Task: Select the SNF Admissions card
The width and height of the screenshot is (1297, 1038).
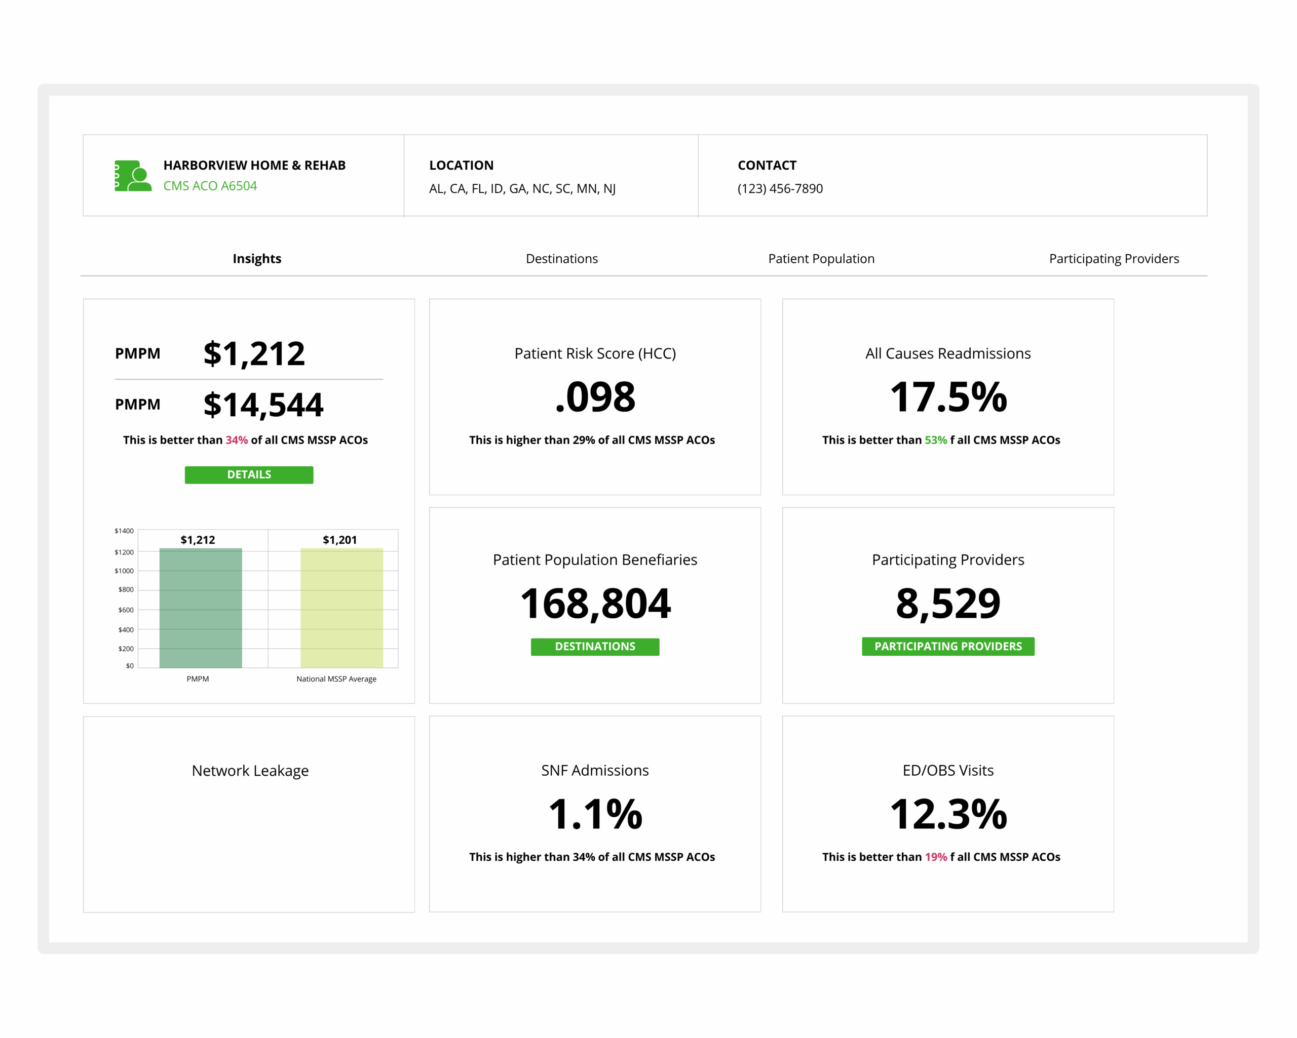Action: [x=594, y=814]
